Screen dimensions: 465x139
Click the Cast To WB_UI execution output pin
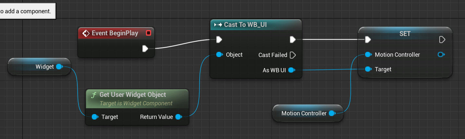pos(292,40)
